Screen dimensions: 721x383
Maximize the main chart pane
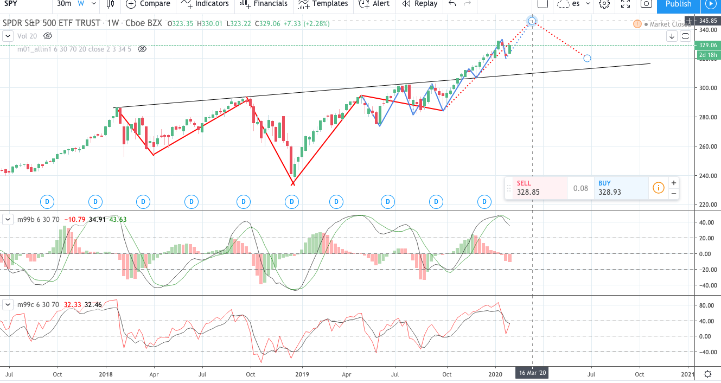point(685,36)
